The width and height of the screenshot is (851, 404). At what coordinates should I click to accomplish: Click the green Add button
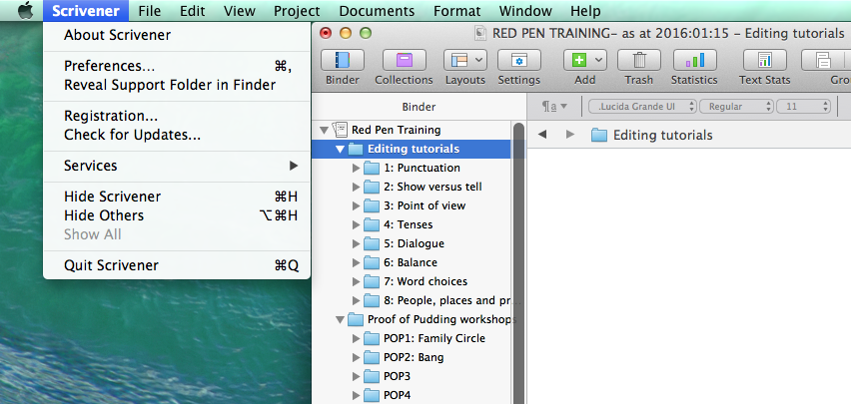[x=578, y=60]
